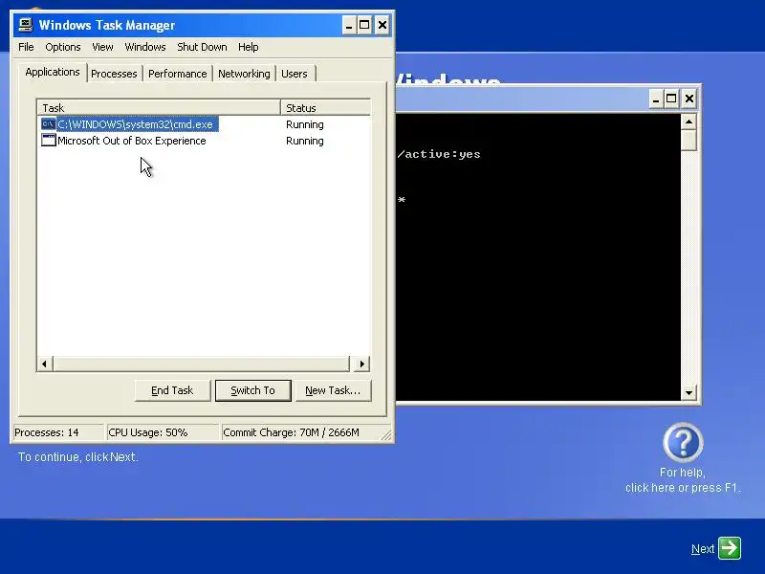Select the C:\WINDOWS\system32\cmd.exe task
The width and height of the screenshot is (765, 574).
tap(135, 124)
